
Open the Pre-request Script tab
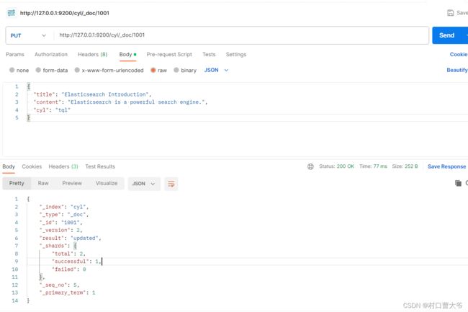(x=169, y=54)
